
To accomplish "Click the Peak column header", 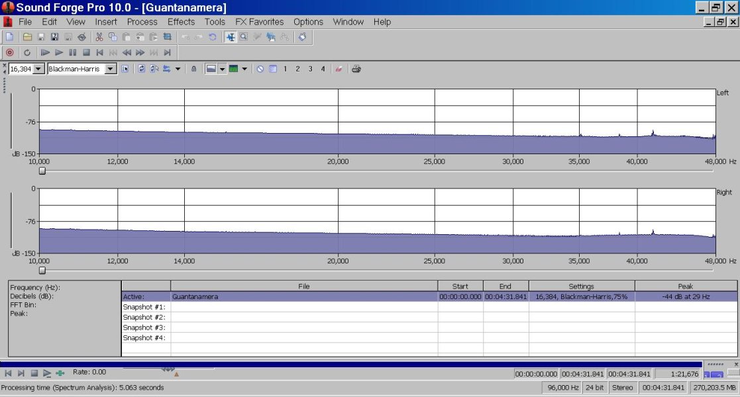I will tap(685, 287).
